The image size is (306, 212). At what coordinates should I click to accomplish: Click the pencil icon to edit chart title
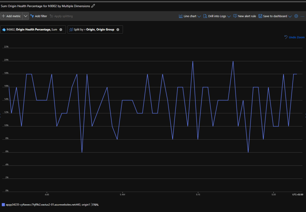pyautogui.click(x=93, y=6)
